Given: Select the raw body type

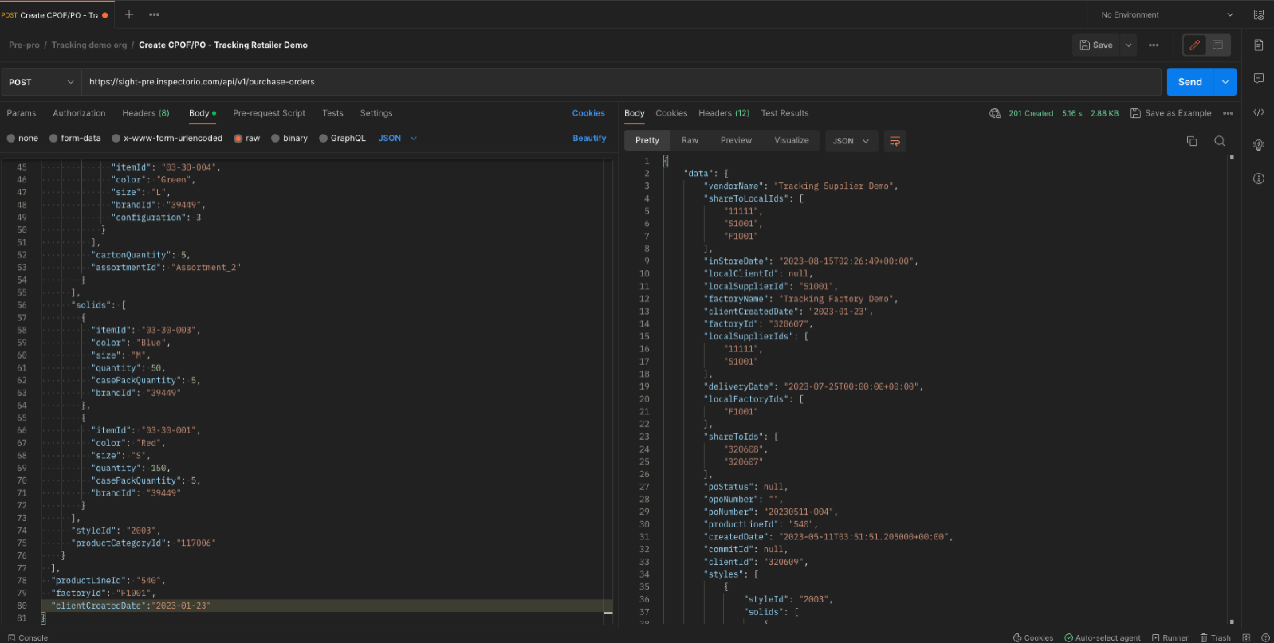Looking at the screenshot, I should (247, 139).
